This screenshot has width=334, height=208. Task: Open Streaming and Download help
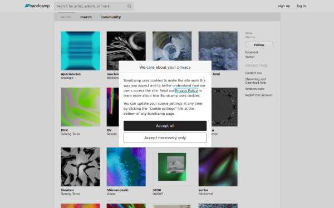[256, 81]
